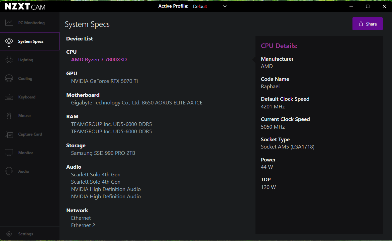Select the second TEAMGROUP UD5-6000 DDR5 entry
This screenshot has height=241, width=392.
(x=112, y=132)
